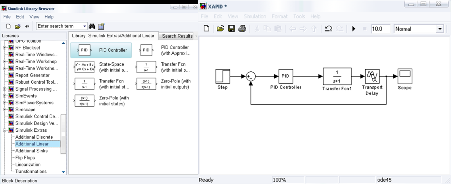This screenshot has height=184, width=451.
Task: Click simulation stop time field 10.0
Action: tap(381, 29)
